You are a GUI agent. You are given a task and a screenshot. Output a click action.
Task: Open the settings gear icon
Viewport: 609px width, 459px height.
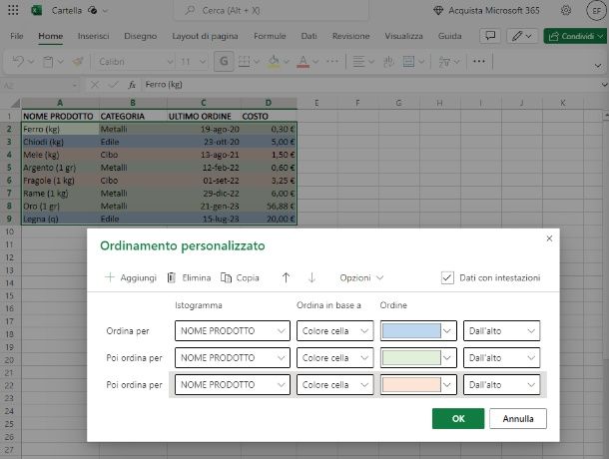point(566,11)
